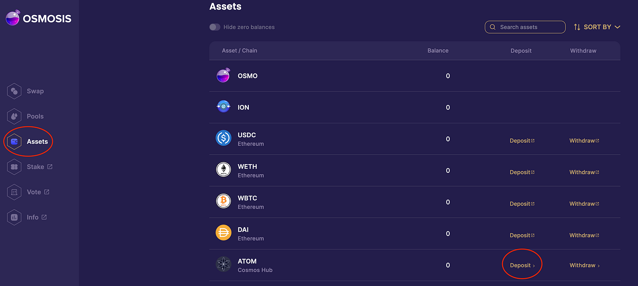Image resolution: width=638 pixels, height=286 pixels.
Task: Click the Cosmos Hub chain label
Action: click(x=255, y=270)
